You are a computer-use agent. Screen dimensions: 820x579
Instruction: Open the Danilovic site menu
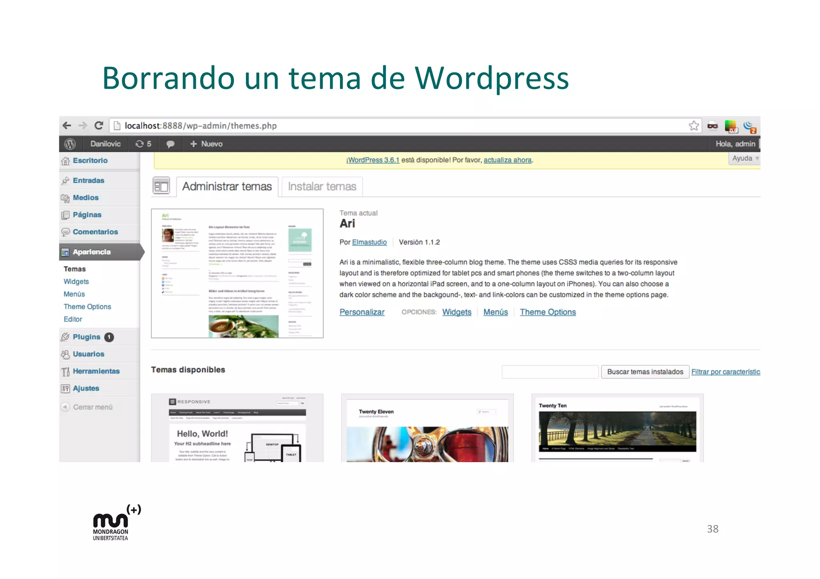coord(105,144)
